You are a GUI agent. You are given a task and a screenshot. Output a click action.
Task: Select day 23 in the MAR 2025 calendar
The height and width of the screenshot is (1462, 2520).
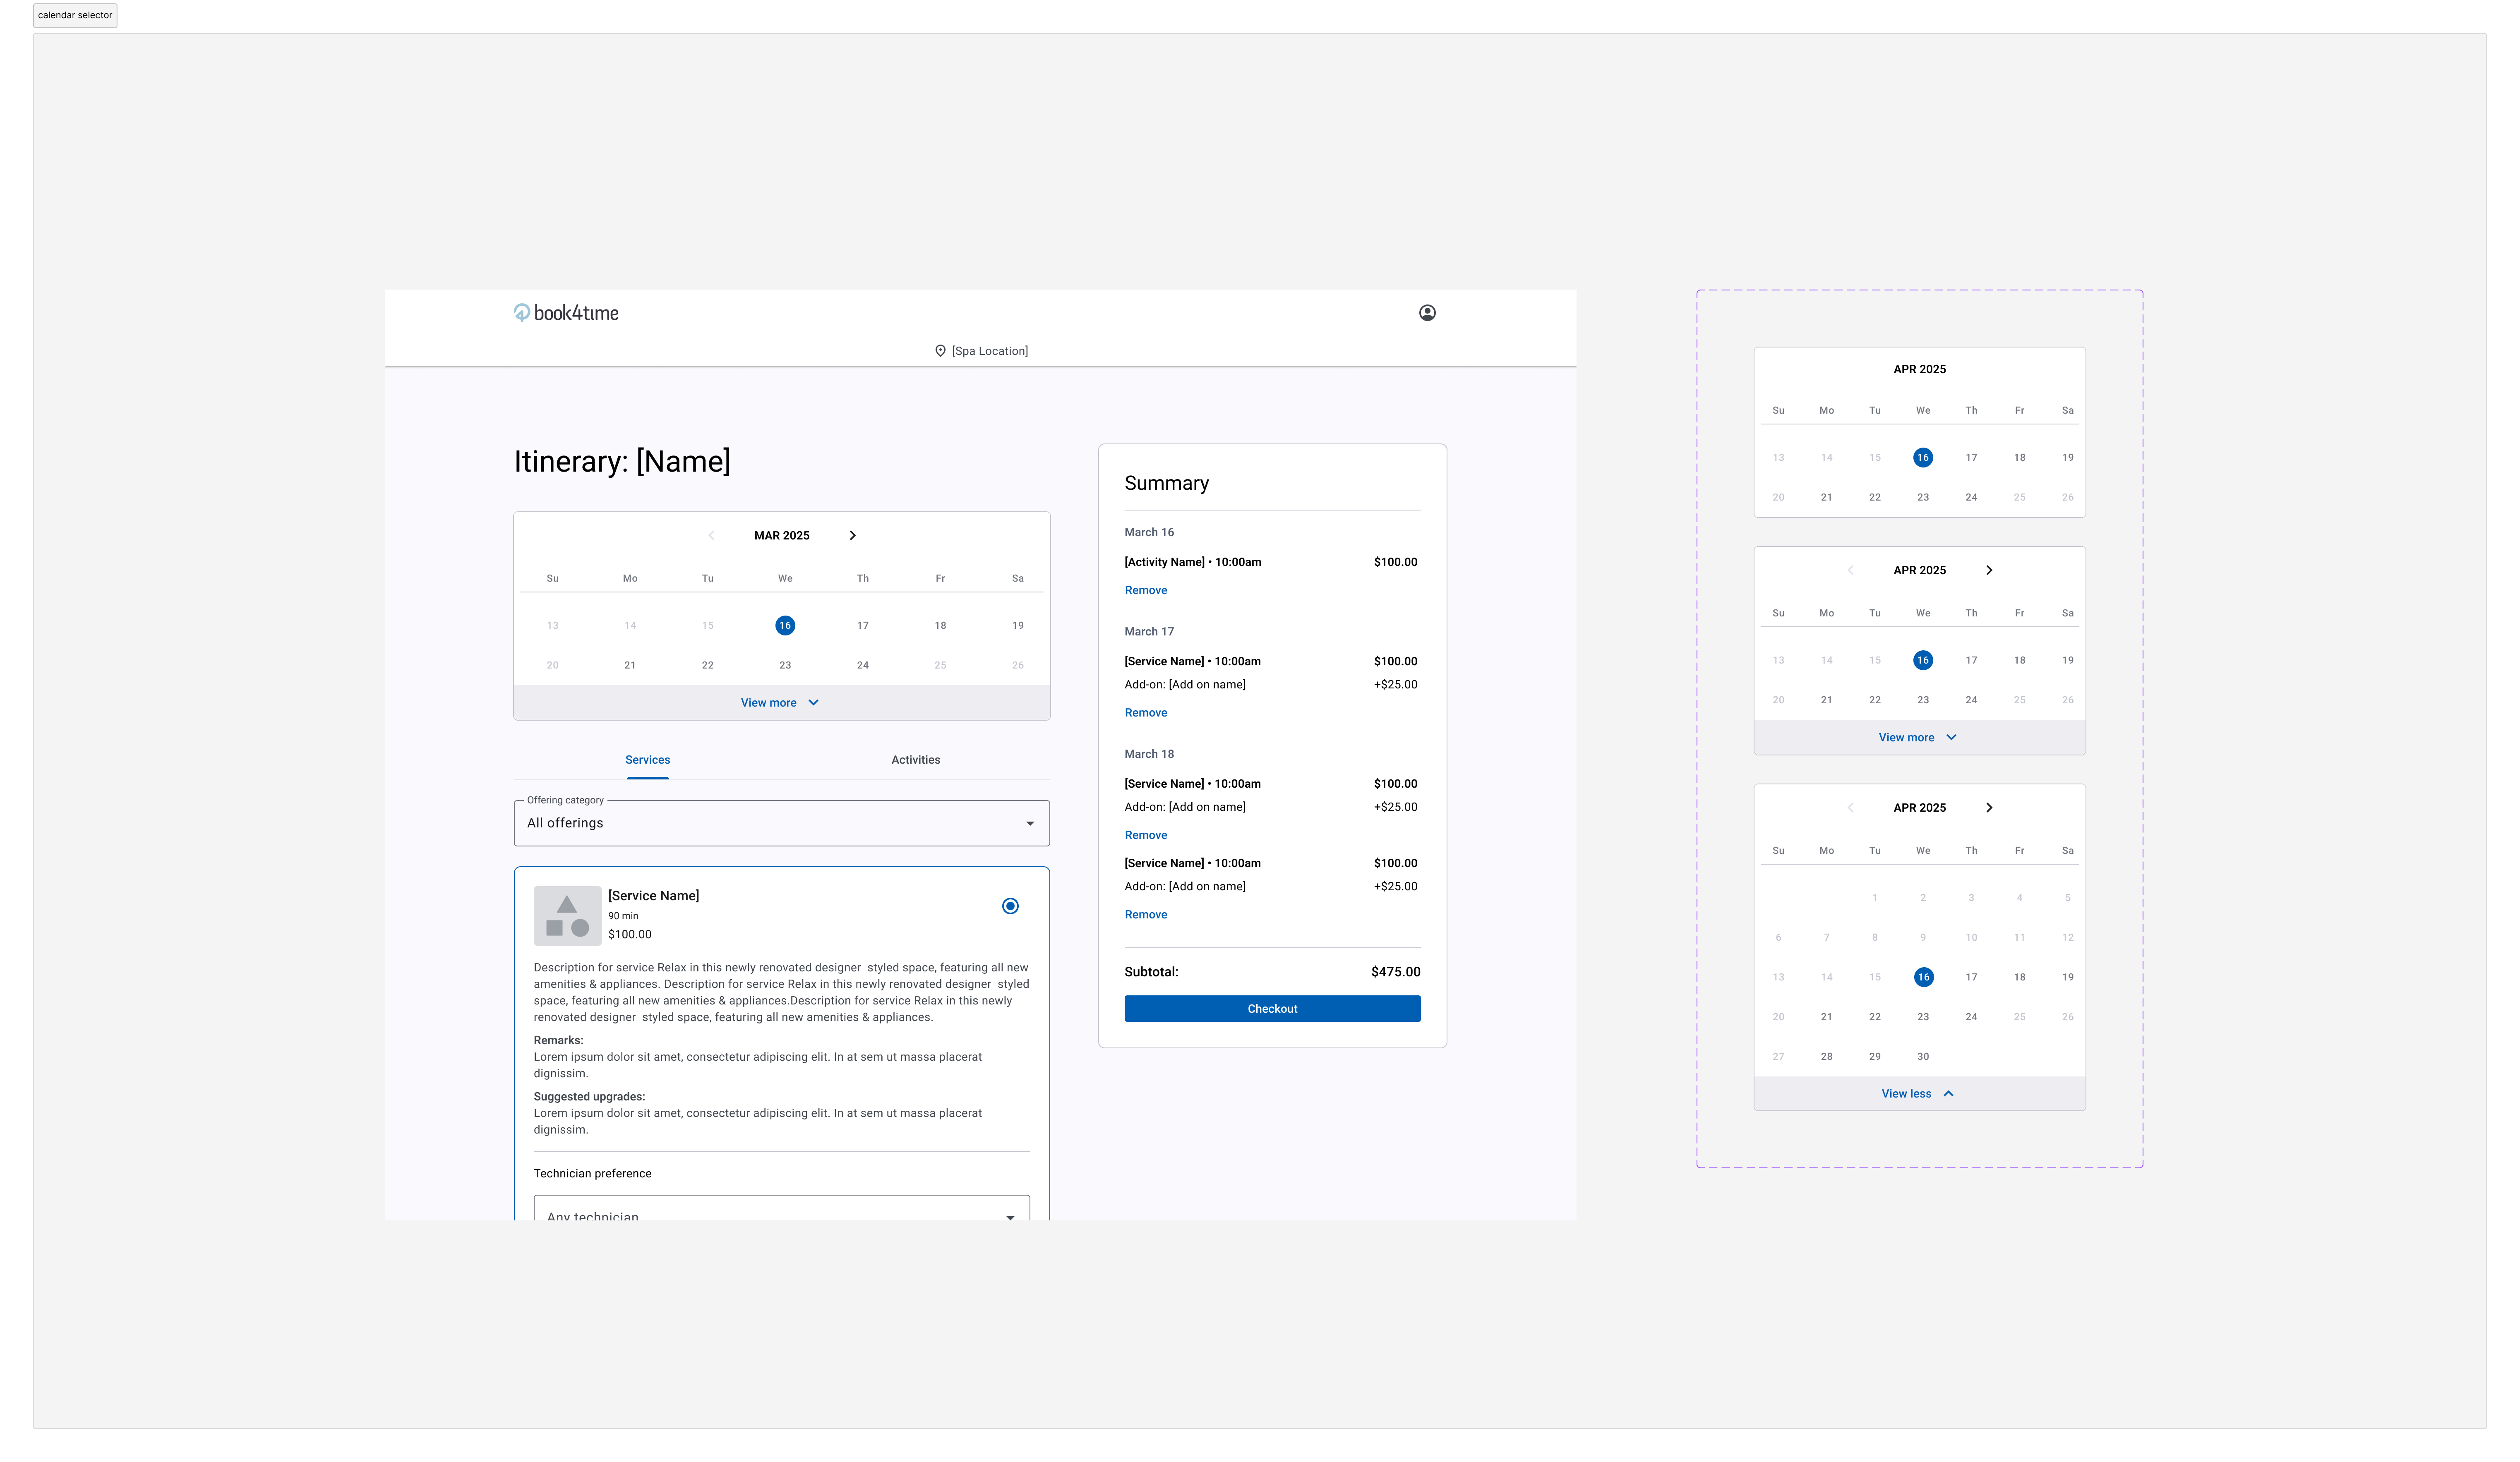(x=785, y=665)
